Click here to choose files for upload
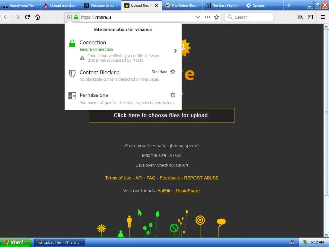 [x=162, y=115]
